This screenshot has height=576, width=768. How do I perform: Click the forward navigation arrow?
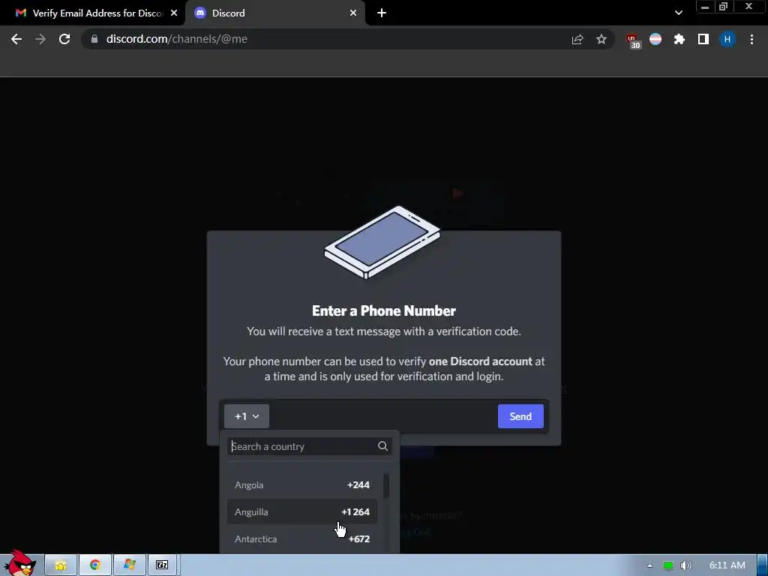pyautogui.click(x=40, y=39)
